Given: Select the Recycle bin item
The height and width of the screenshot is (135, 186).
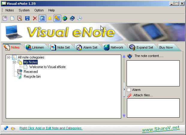Looking at the screenshot, I should click(32, 76).
